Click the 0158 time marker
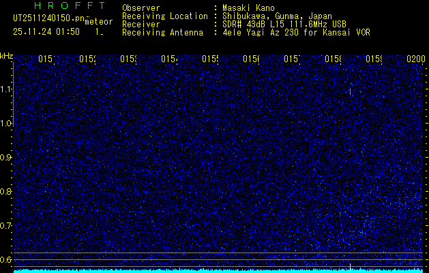 (333, 59)
